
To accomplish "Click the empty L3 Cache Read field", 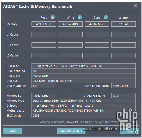I will pos(44,55).
